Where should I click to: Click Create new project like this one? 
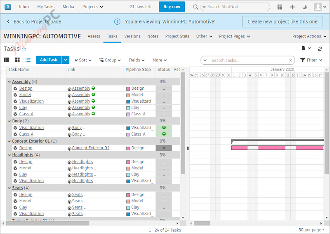coord(283,21)
